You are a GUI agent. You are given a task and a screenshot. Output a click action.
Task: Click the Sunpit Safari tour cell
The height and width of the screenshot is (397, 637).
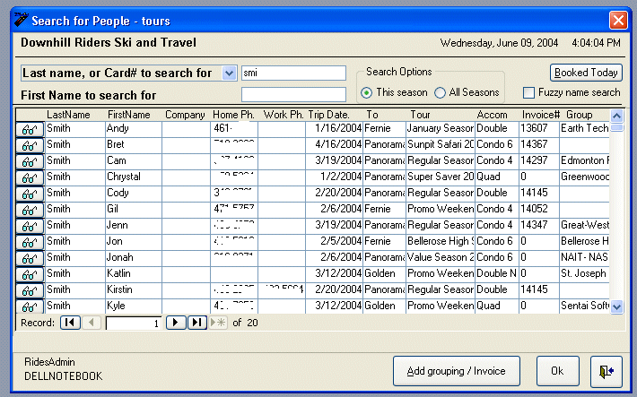tap(441, 145)
